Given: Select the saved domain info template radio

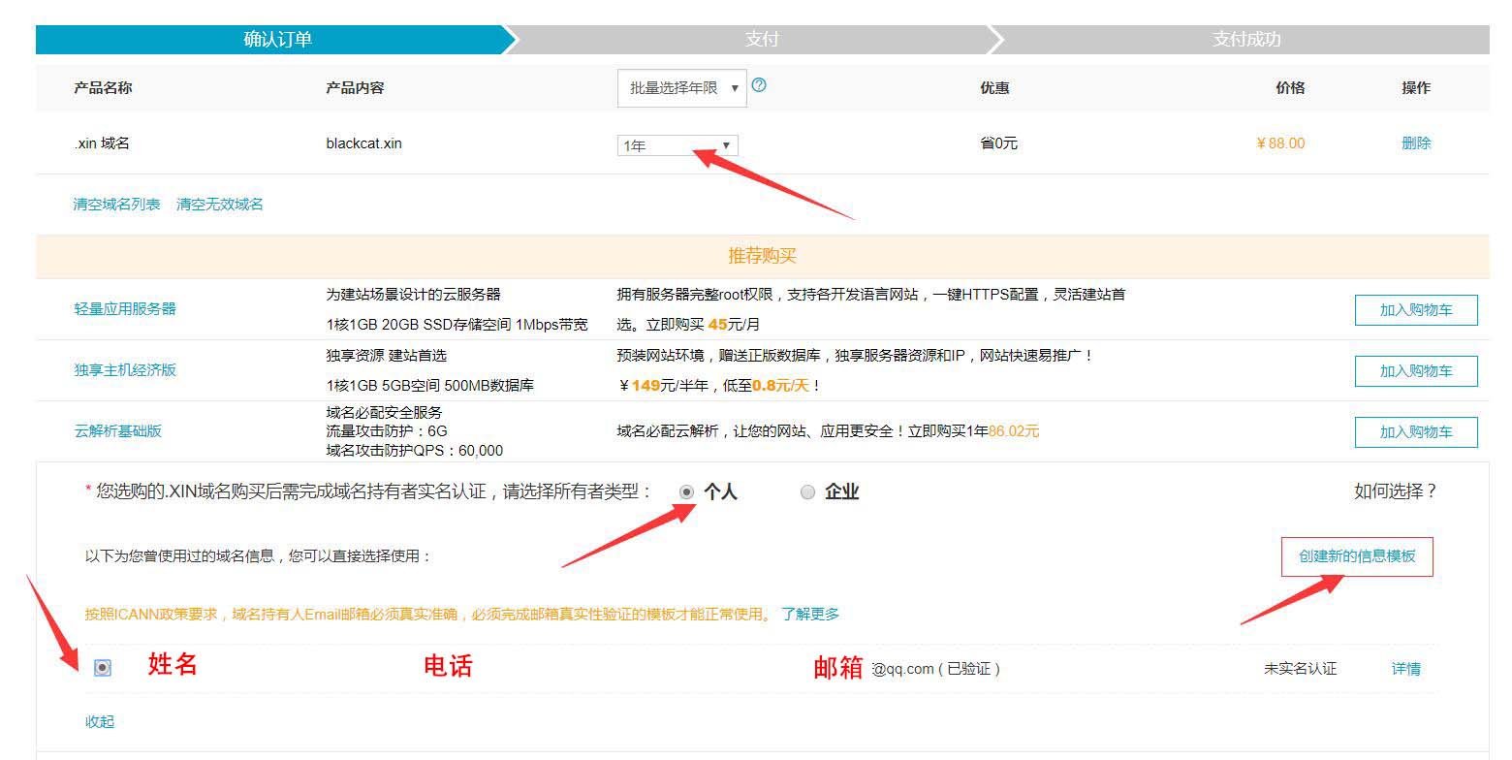Looking at the screenshot, I should (103, 668).
